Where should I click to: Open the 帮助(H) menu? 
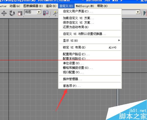tap(102, 6)
